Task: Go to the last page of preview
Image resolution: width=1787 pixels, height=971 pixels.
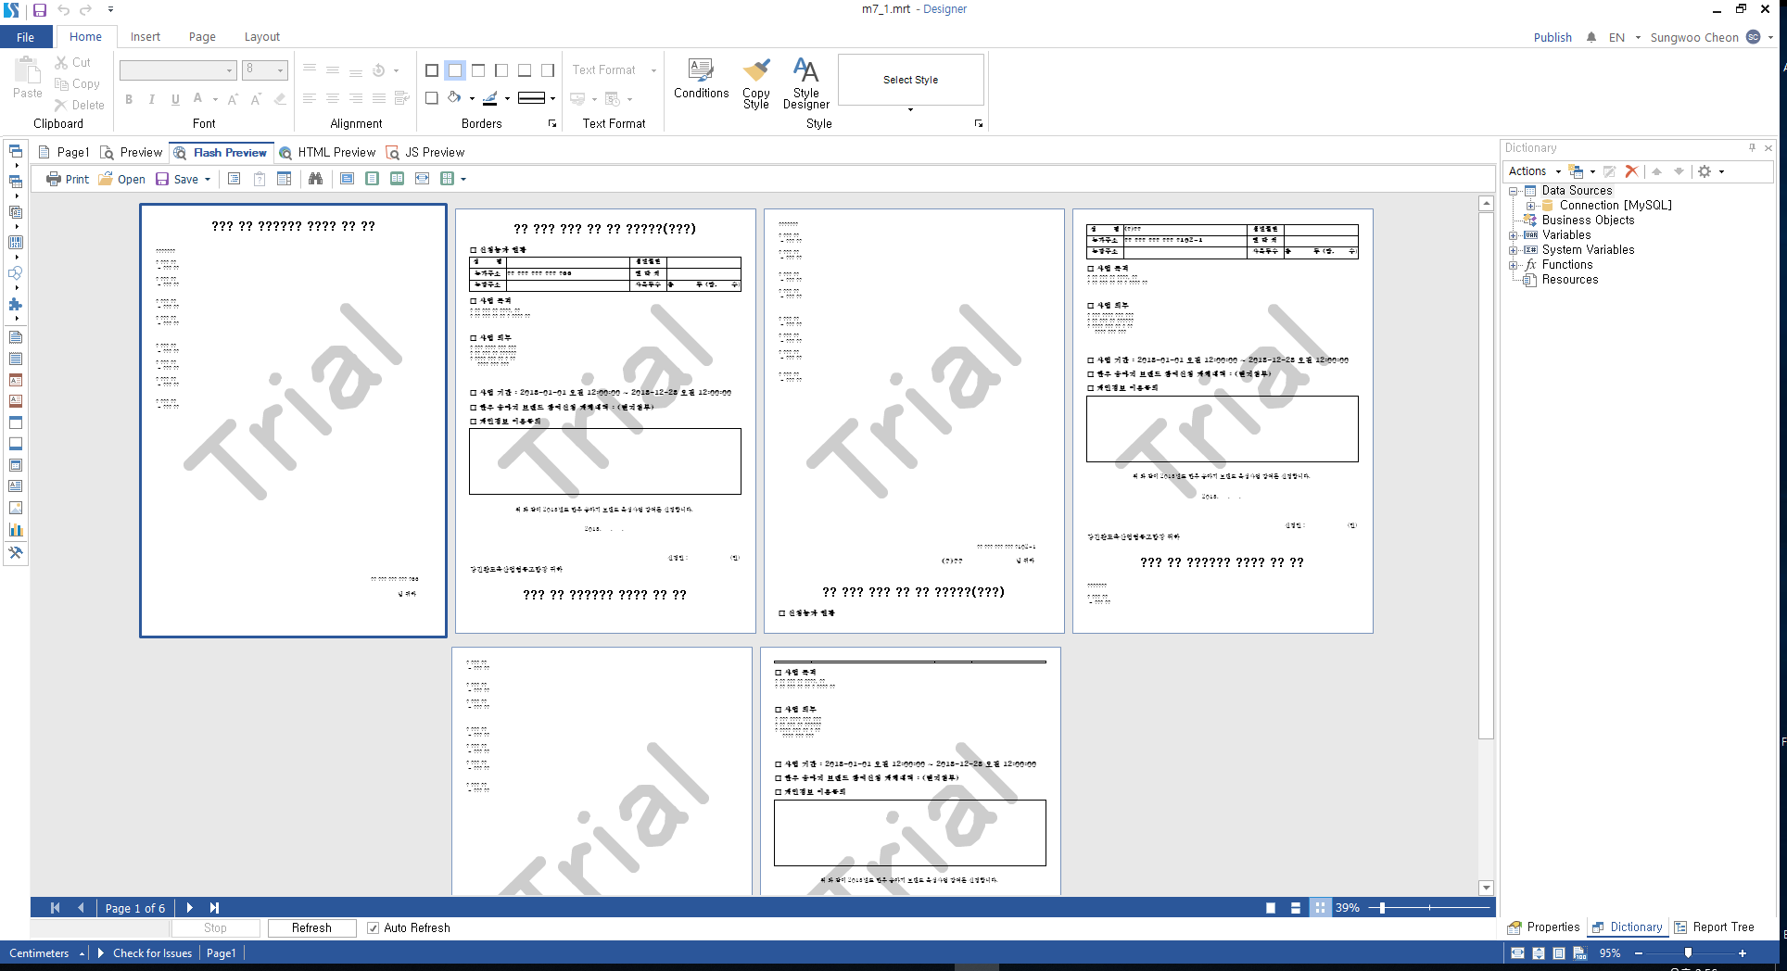Action: coord(214,908)
